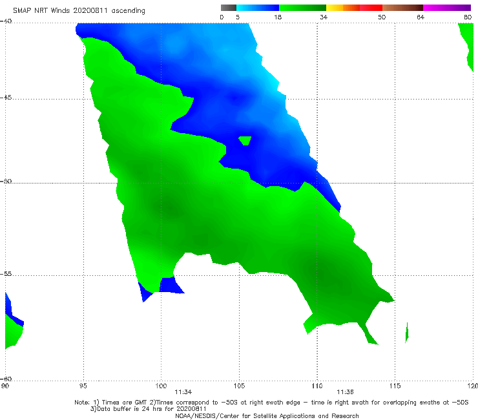Click the color scale label '64'
The height and width of the screenshot is (420, 478).
(x=421, y=17)
